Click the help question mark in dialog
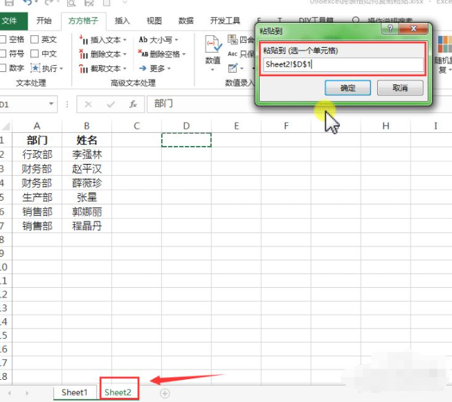 pos(391,28)
